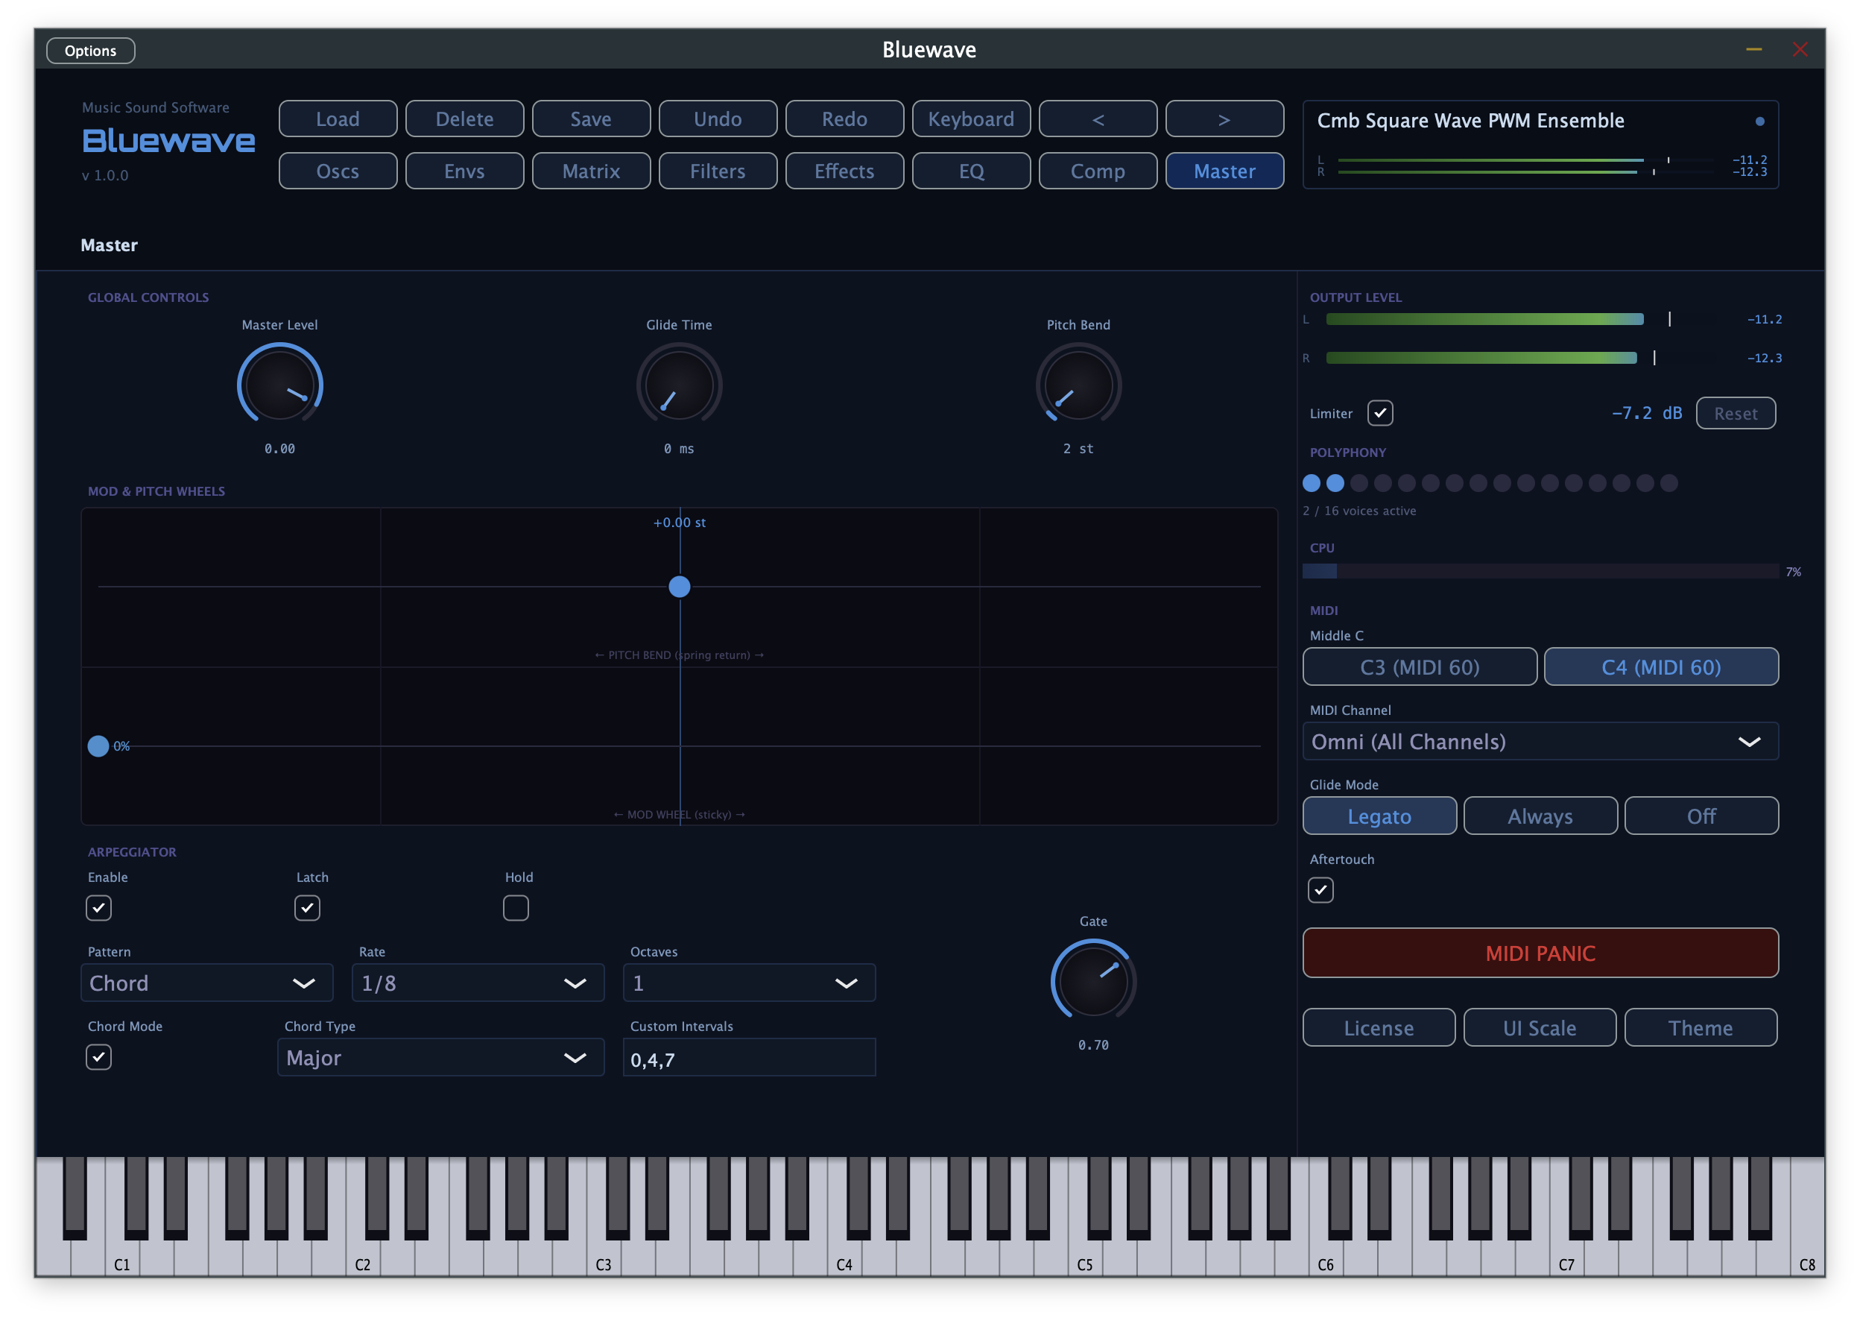
Task: Click the Undo button
Action: pos(717,119)
